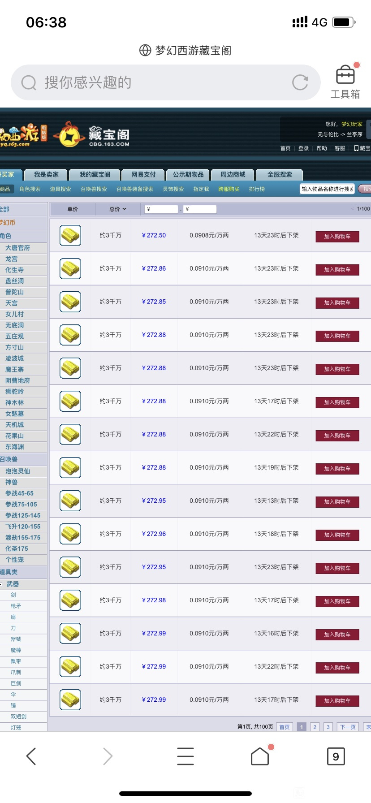This screenshot has width=371, height=803.
Task: Select the 网易支付 tab
Action: pyautogui.click(x=143, y=175)
